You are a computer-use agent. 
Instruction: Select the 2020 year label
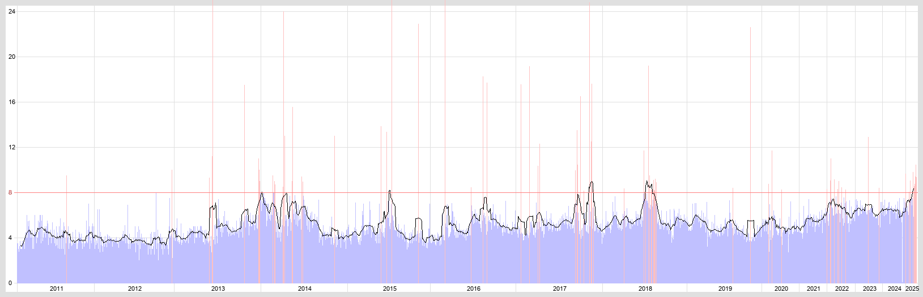(x=781, y=289)
